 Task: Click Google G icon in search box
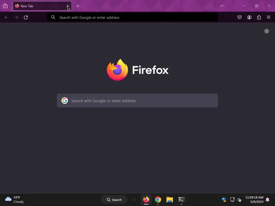65,101
